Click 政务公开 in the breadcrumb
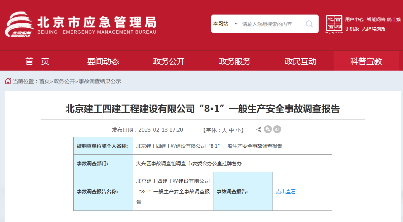The width and height of the screenshot is (403, 222). pyautogui.click(x=64, y=81)
